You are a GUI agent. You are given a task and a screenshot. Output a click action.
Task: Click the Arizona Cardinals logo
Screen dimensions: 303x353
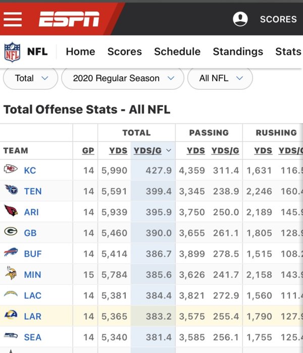coord(11,211)
